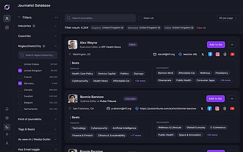The width and height of the screenshot is (243, 152).
Task: Collapse the Filters panel arrow icon
Action: [x=56, y=18]
